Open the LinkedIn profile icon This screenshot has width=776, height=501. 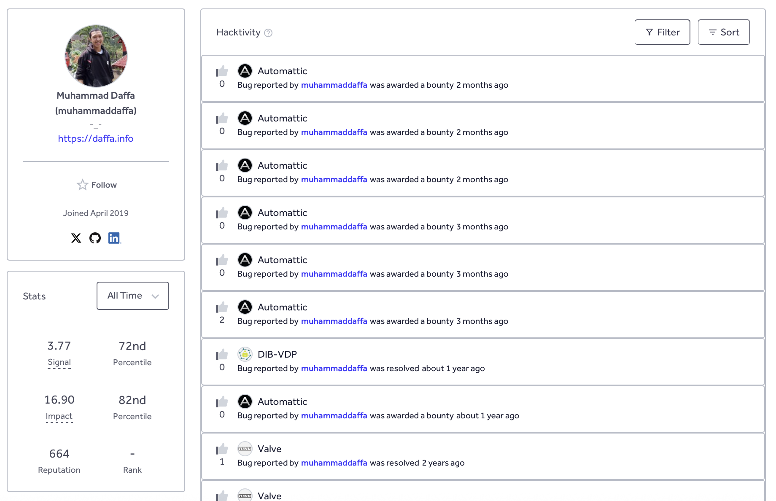point(114,238)
